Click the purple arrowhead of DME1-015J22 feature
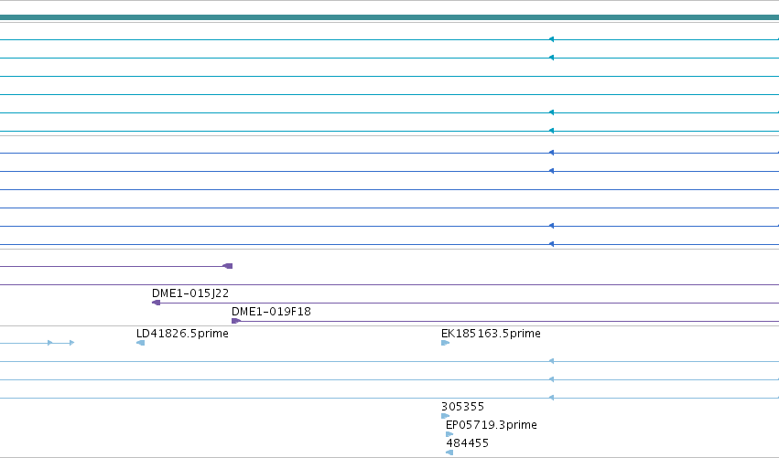779x458 pixels. click(156, 303)
